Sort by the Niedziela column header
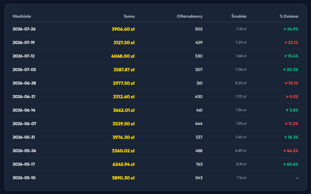This screenshot has width=311, height=194. [x=22, y=16]
